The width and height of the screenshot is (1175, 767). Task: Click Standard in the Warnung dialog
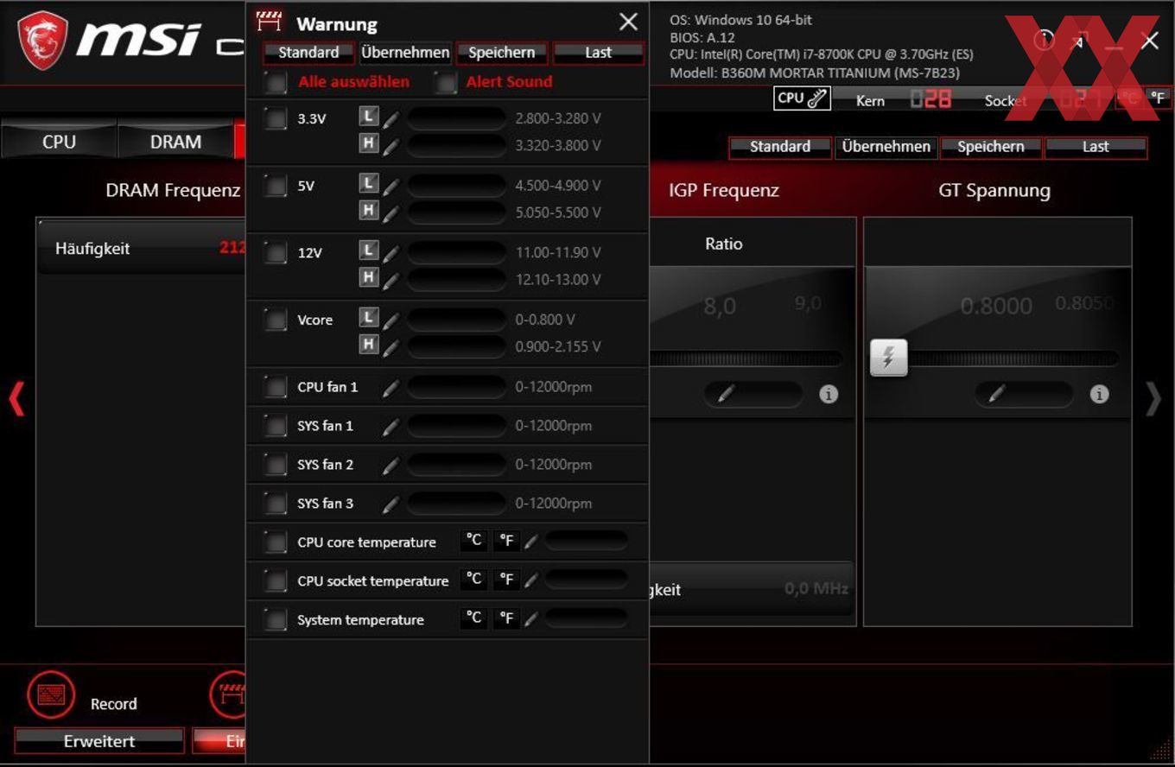pos(308,53)
